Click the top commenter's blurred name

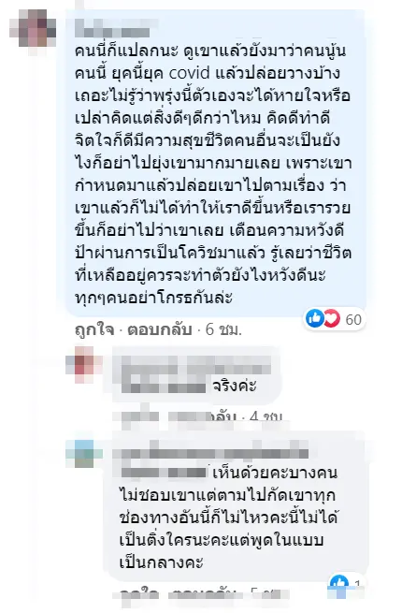[114, 28]
